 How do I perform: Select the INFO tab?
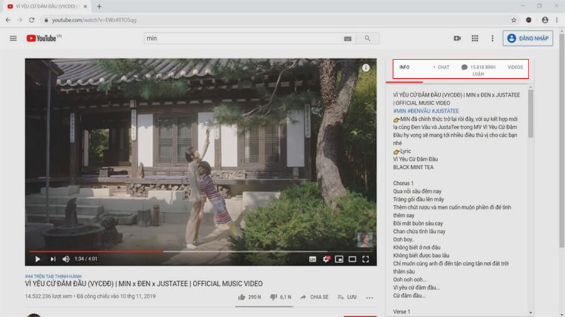pos(404,67)
